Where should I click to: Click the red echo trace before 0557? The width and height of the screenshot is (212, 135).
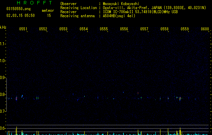[x=138, y=93]
